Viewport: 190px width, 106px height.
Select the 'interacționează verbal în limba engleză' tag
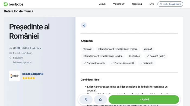(x=118, y=49)
